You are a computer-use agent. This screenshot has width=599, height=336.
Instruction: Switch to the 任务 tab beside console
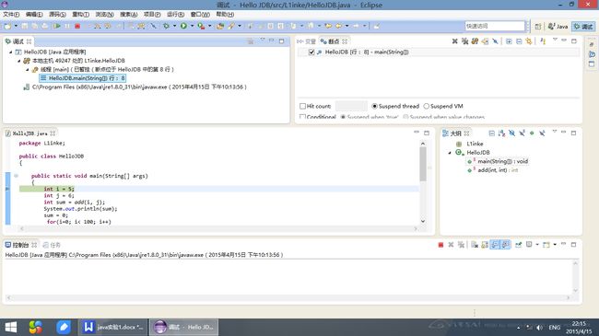pos(52,245)
